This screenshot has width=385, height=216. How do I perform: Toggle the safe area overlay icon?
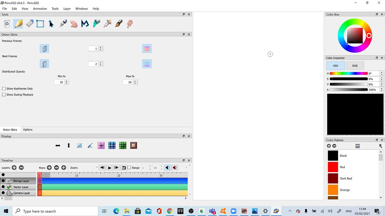tap(134, 145)
